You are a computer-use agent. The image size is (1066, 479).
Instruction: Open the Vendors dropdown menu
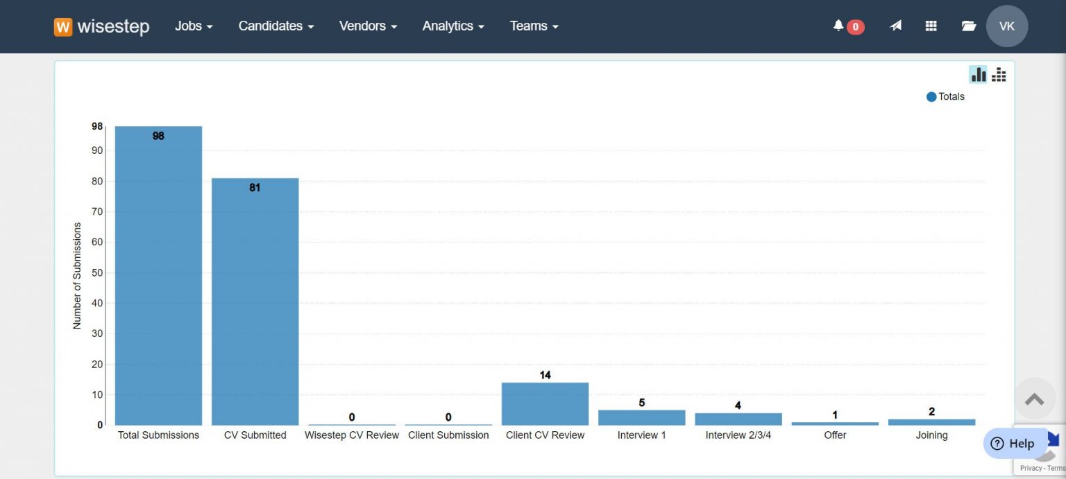(x=367, y=26)
